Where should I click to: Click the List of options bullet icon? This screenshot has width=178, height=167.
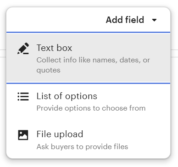click(x=23, y=96)
